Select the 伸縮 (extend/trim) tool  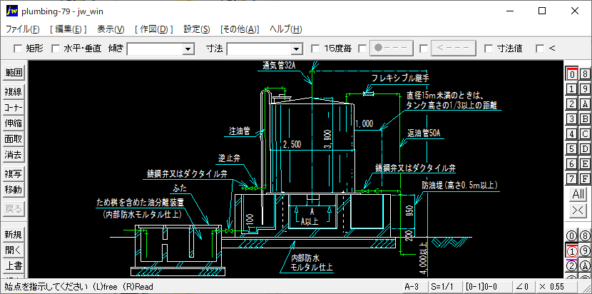pyautogui.click(x=14, y=123)
